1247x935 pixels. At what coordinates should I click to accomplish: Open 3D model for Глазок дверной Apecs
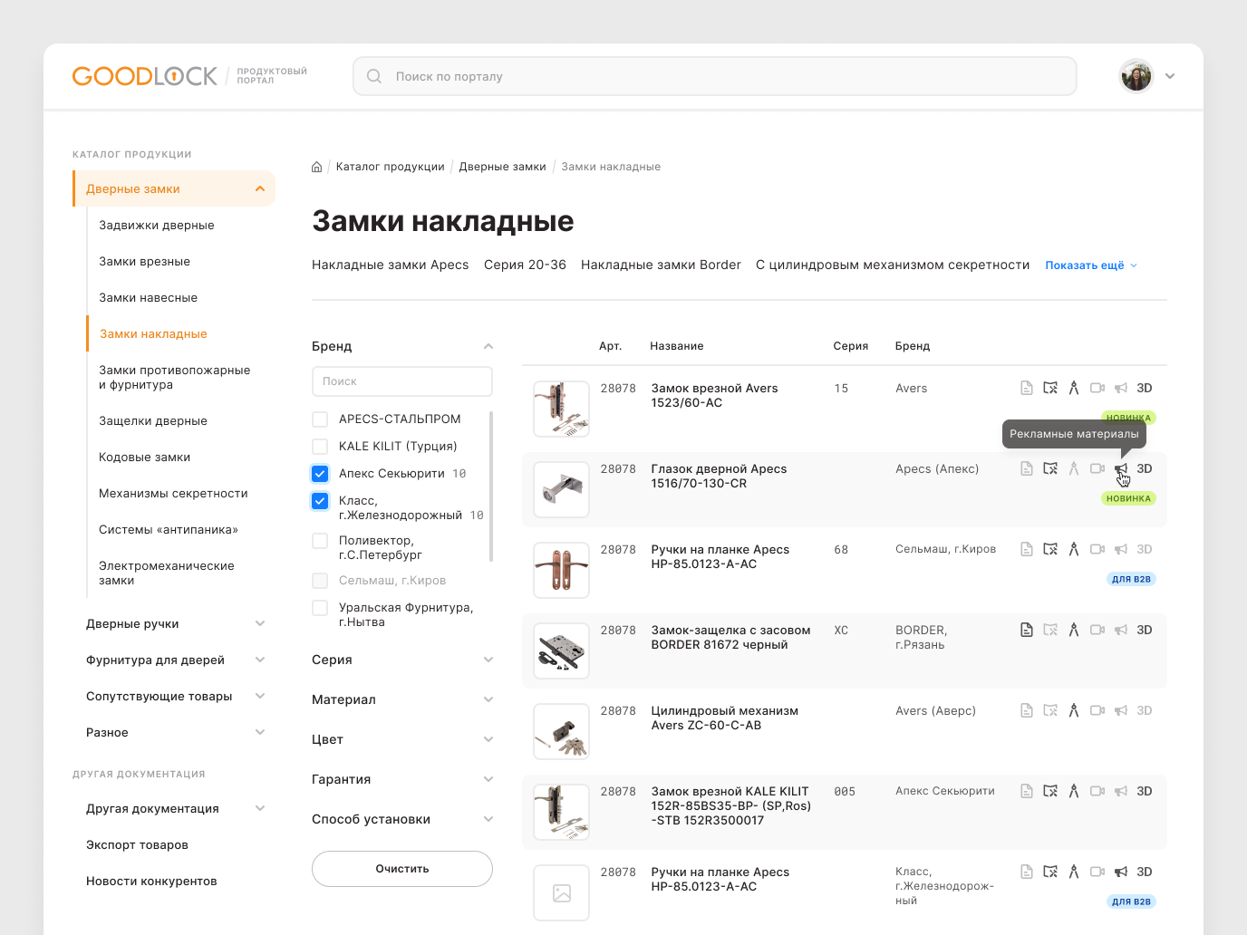point(1145,468)
